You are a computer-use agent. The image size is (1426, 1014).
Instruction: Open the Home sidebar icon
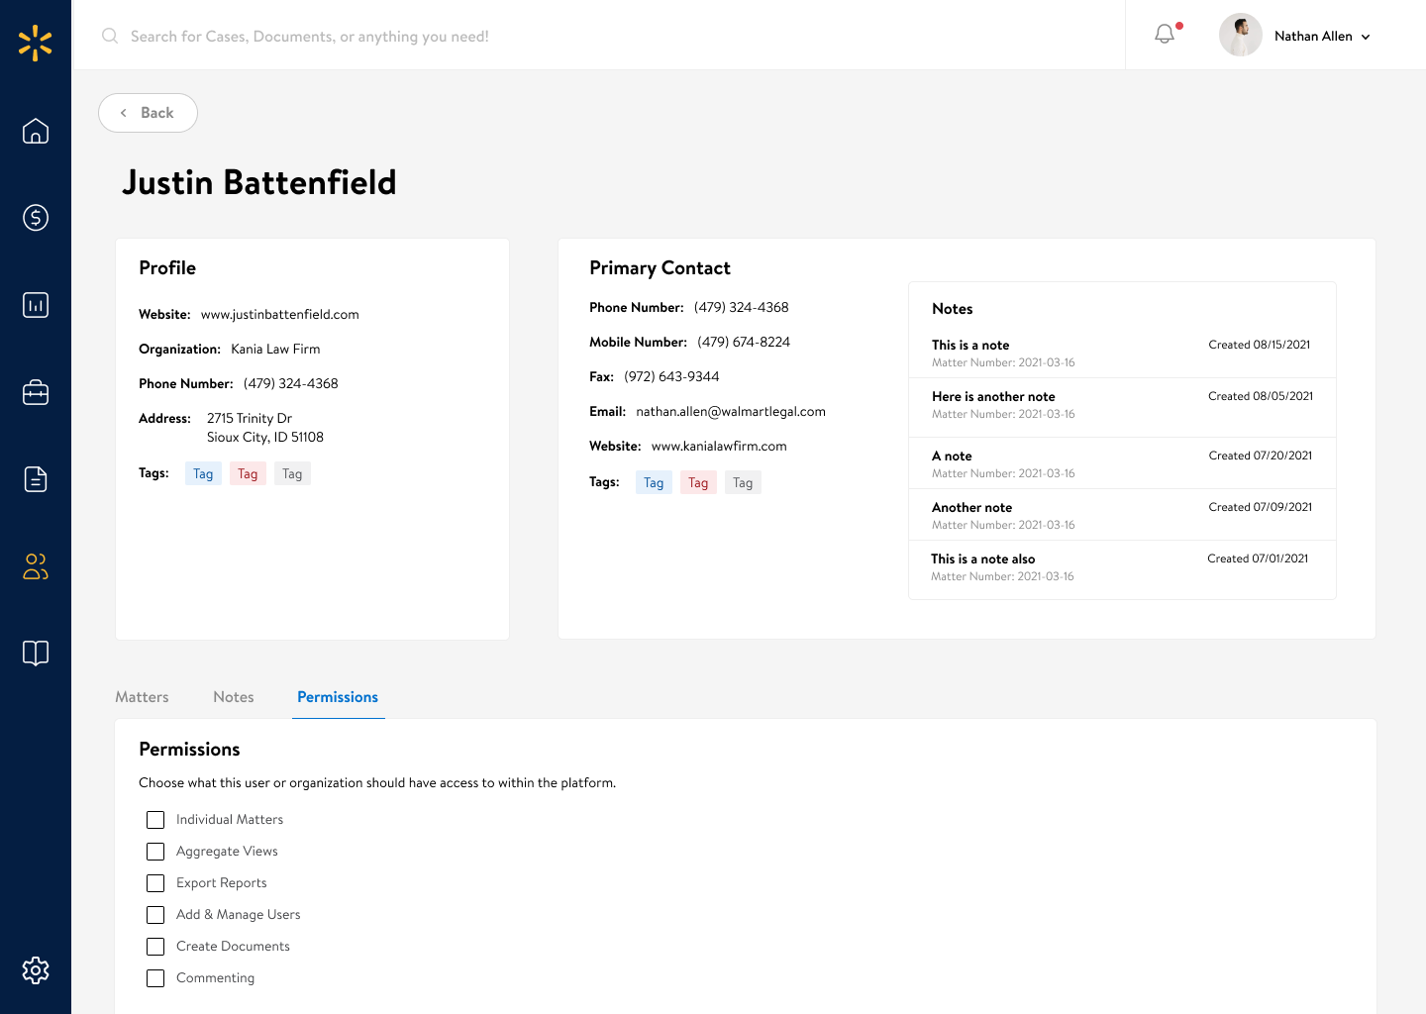pyautogui.click(x=36, y=131)
